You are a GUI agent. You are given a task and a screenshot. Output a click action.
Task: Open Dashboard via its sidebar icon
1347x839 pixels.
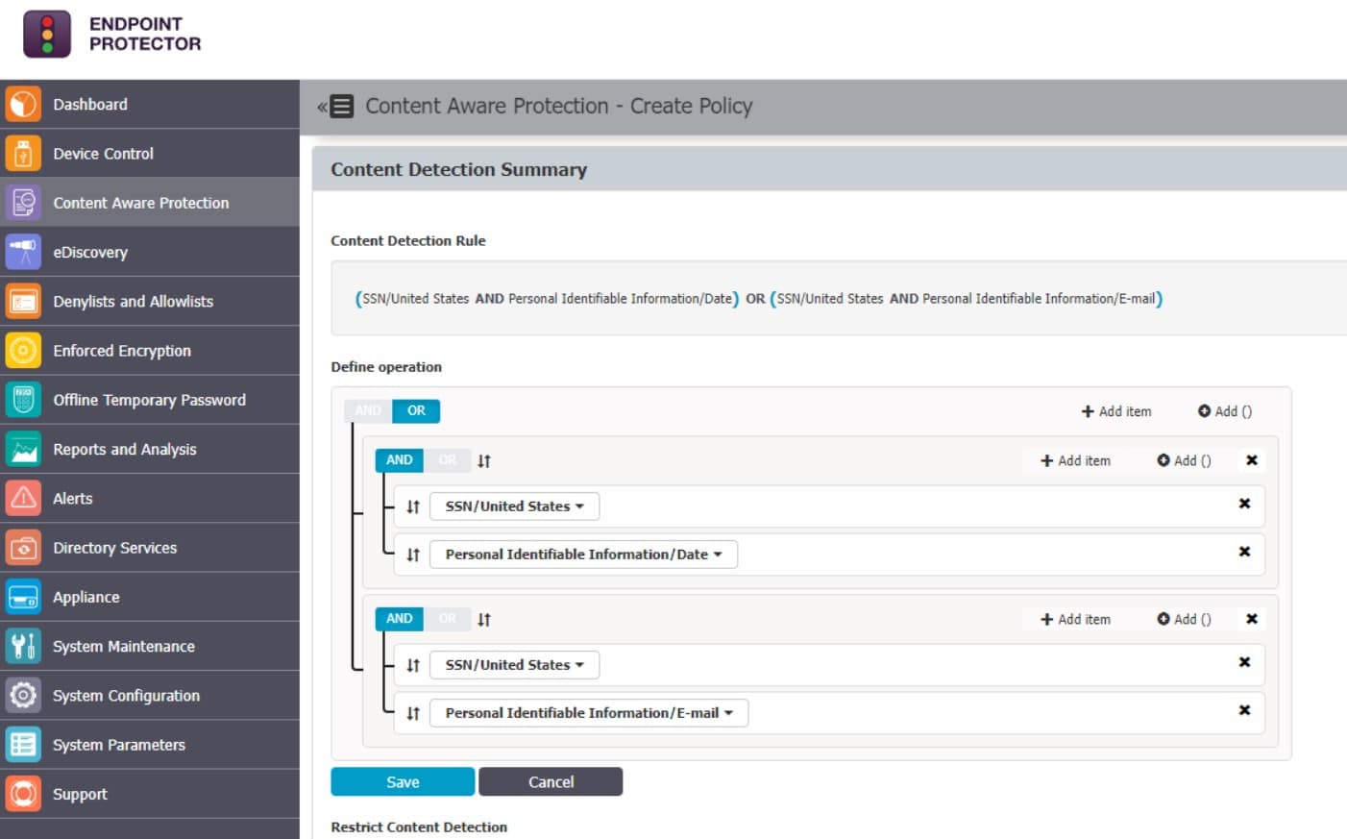pyautogui.click(x=23, y=104)
